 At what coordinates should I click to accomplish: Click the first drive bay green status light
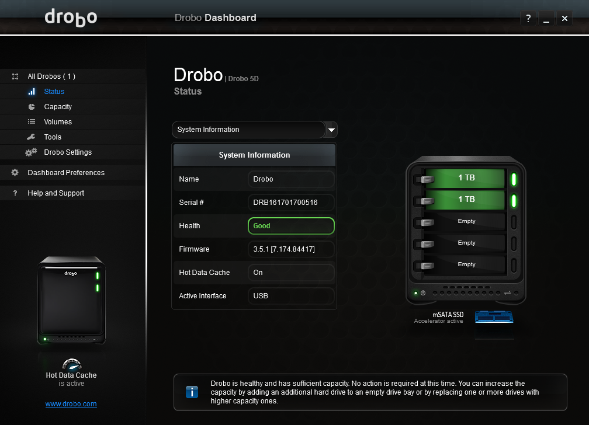514,179
